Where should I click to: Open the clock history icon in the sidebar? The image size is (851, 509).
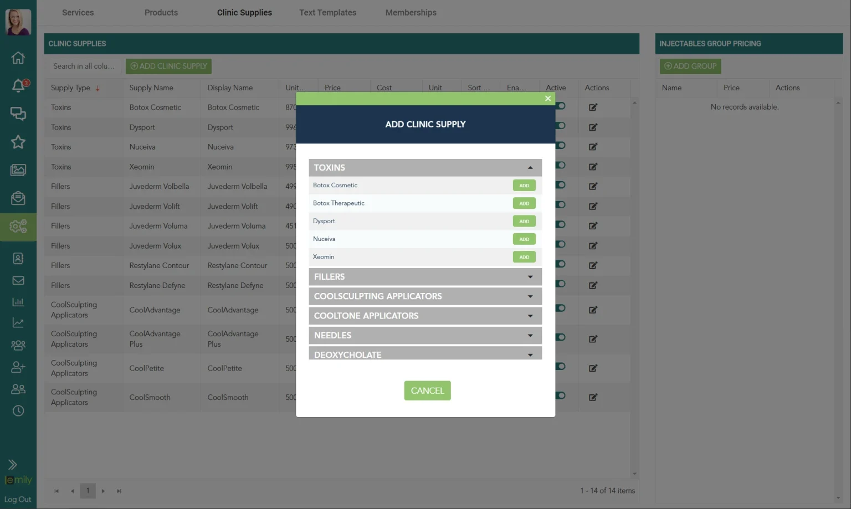click(18, 410)
